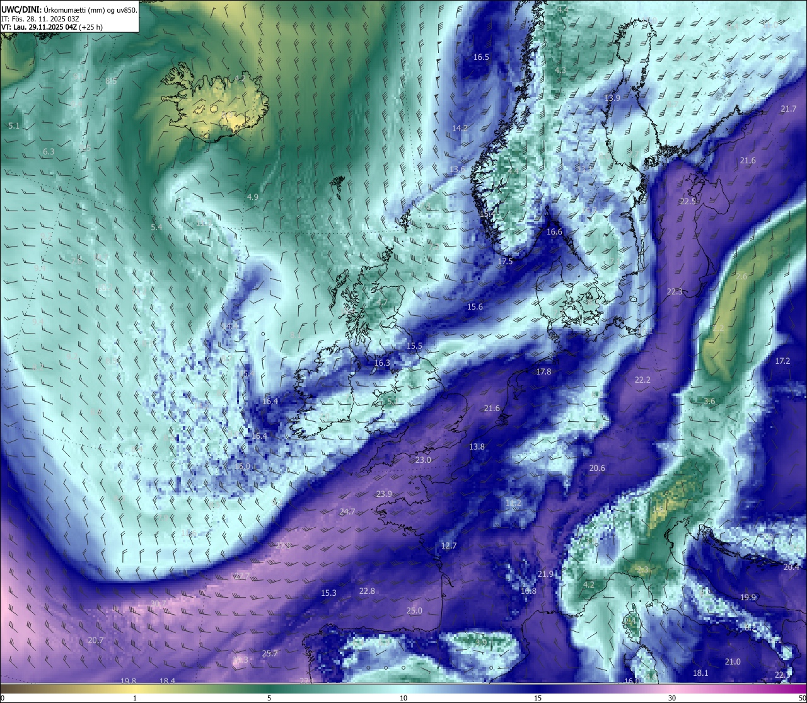
Task: Click the 4.9 value on the map
Action: click(252, 197)
